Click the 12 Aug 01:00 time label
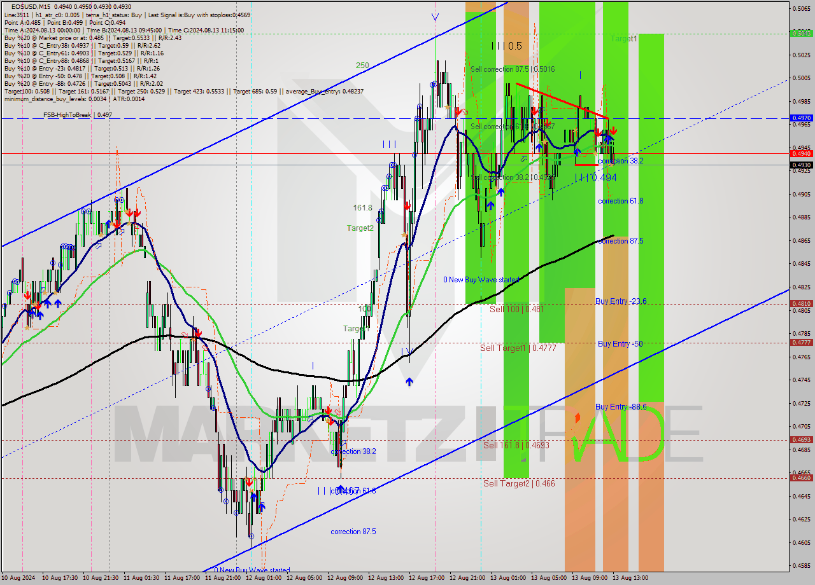 point(264,578)
